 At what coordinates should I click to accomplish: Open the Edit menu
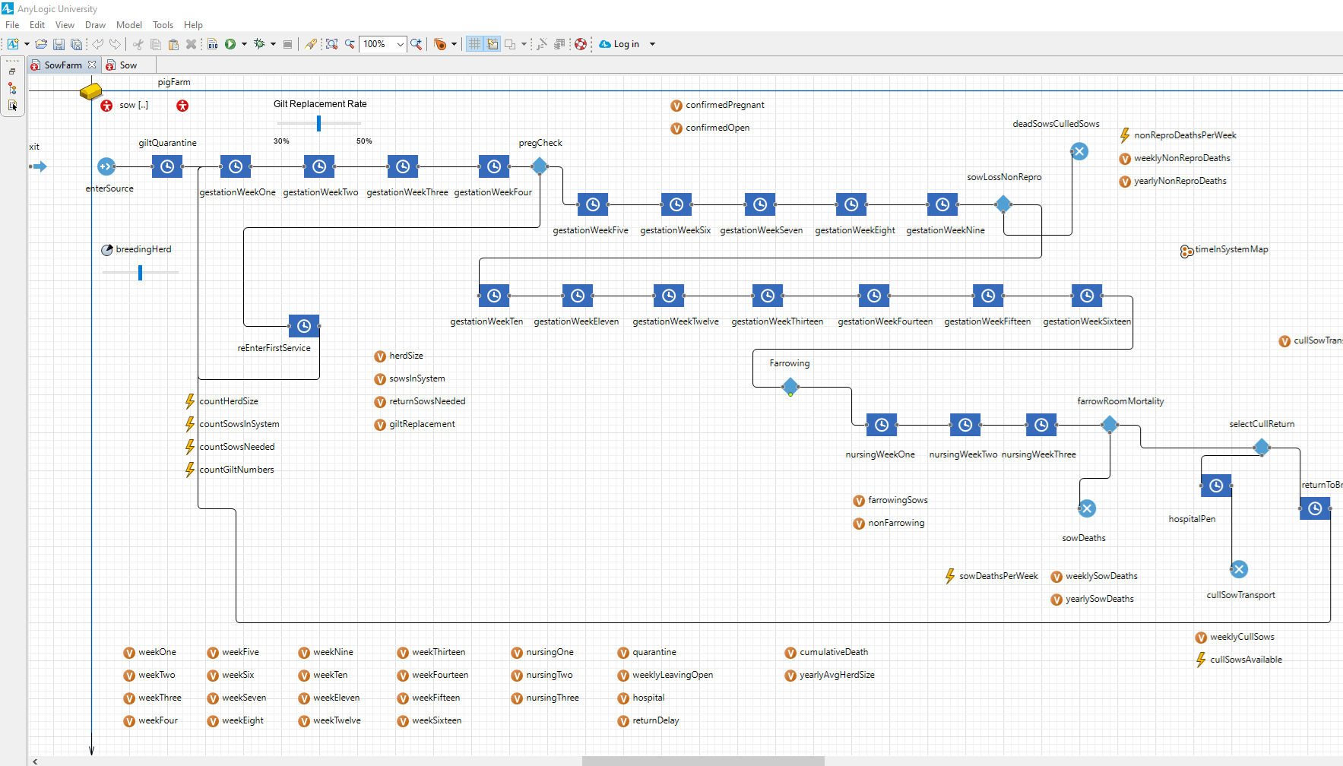pos(37,25)
